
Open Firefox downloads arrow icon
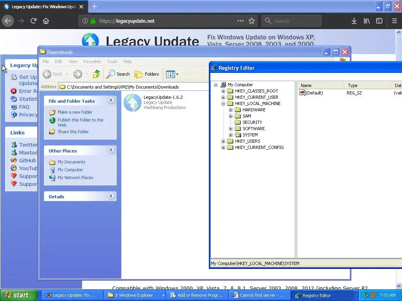(354, 21)
